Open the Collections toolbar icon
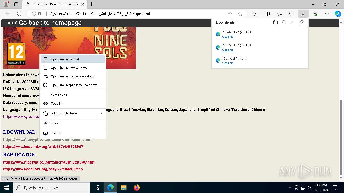Screen dimensions: 344x193 pos(291,14)
